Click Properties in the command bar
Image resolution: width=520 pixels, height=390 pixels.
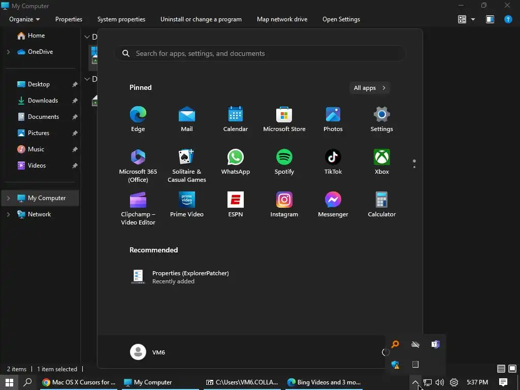69,19
